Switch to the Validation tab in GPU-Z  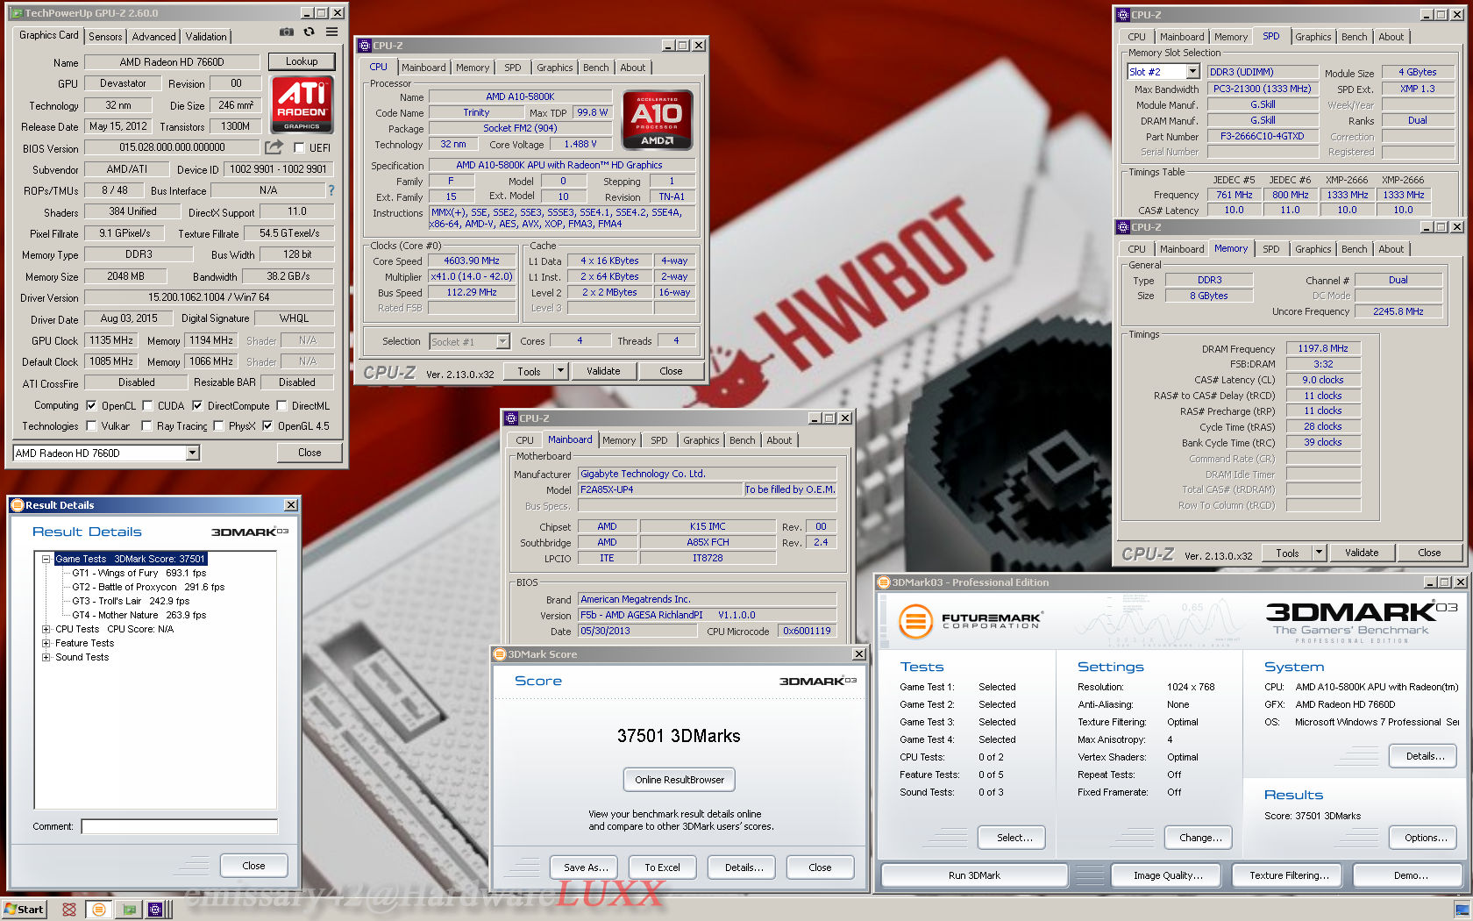(206, 37)
